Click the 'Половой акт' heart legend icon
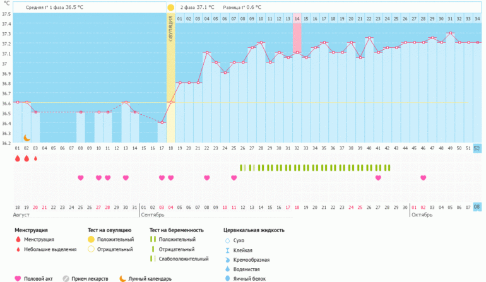The image size is (486, 282). pos(18,278)
